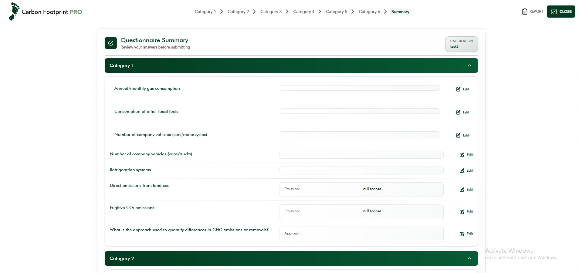Edit the Annual/monthly gas consumption answer
The width and height of the screenshot is (579, 273).
click(462, 89)
